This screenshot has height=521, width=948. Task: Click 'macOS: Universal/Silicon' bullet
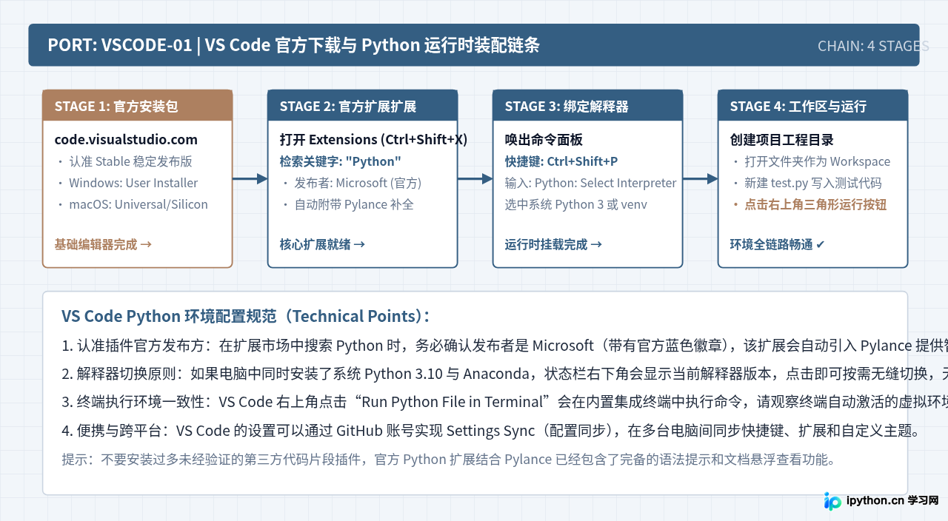[132, 204]
